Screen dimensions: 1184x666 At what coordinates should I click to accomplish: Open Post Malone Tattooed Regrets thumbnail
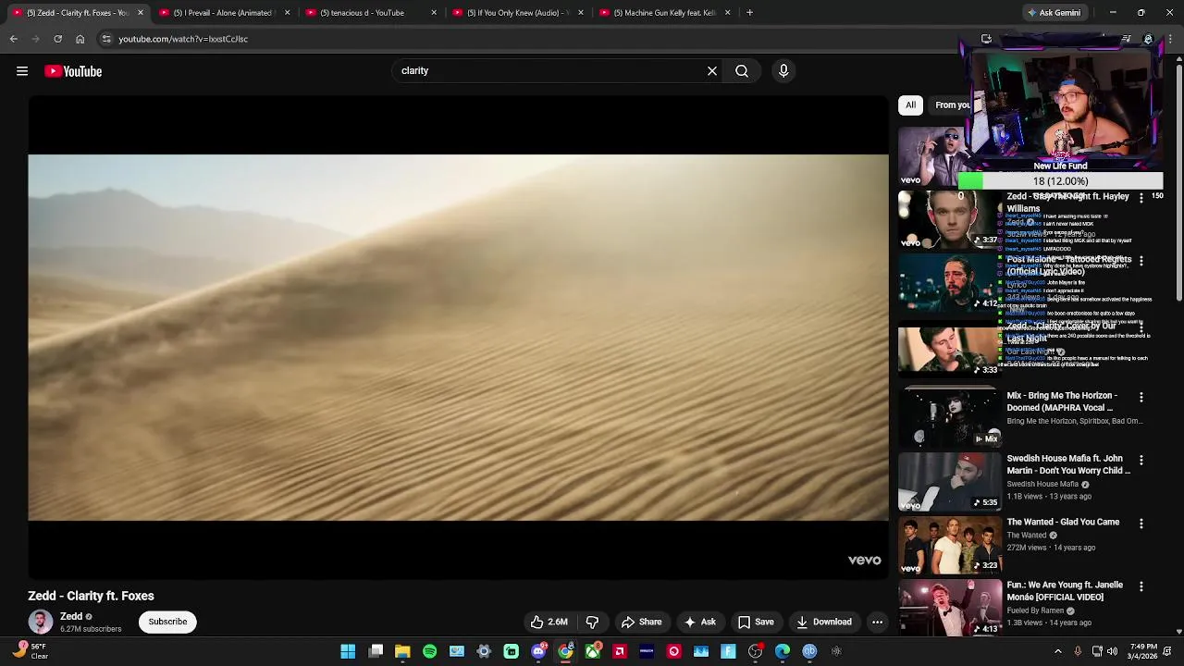click(x=949, y=283)
